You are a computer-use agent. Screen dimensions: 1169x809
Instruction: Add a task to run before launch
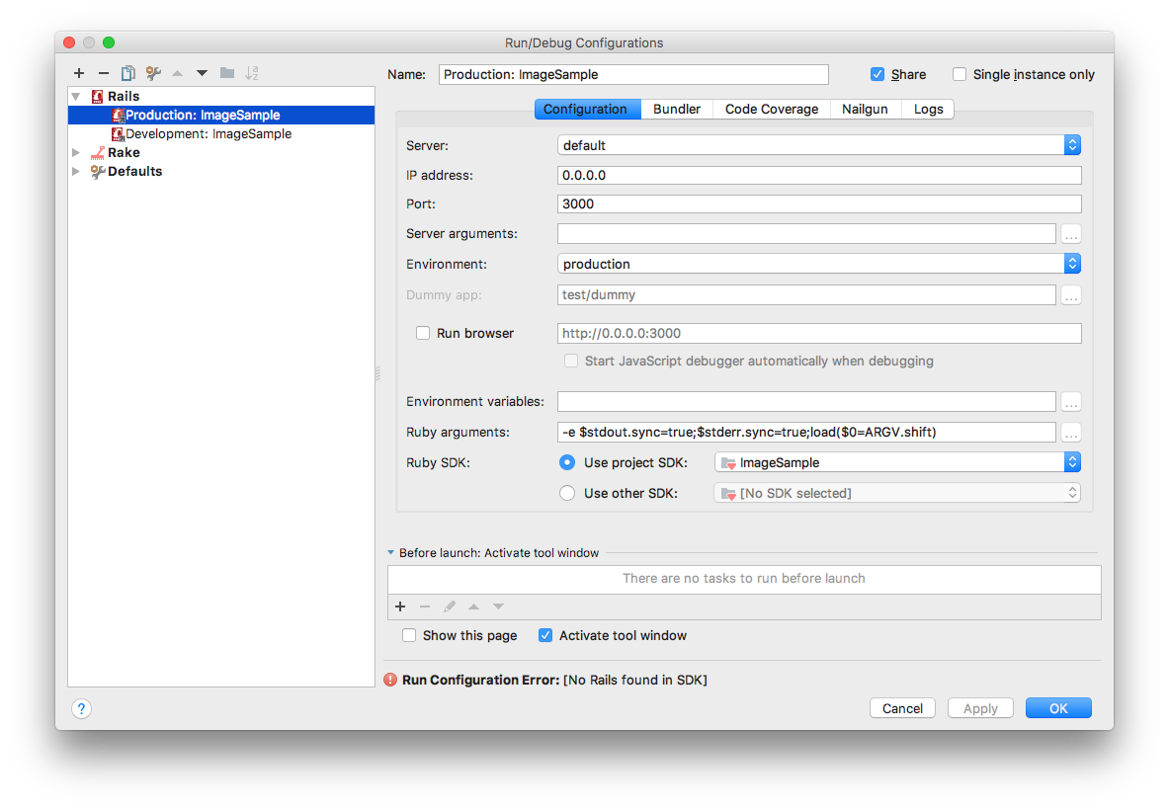pos(400,606)
